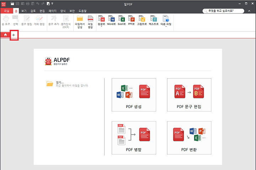Switch to the 보안 ribbon tab
The height and width of the screenshot is (170, 256).
pos(72,11)
